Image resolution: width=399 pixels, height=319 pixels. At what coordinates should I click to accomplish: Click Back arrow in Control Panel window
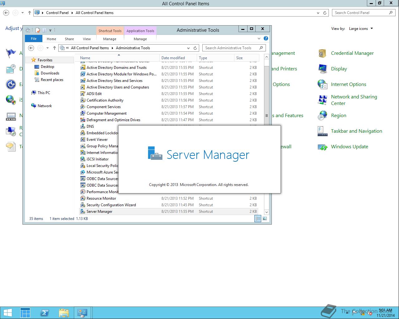click(6, 13)
